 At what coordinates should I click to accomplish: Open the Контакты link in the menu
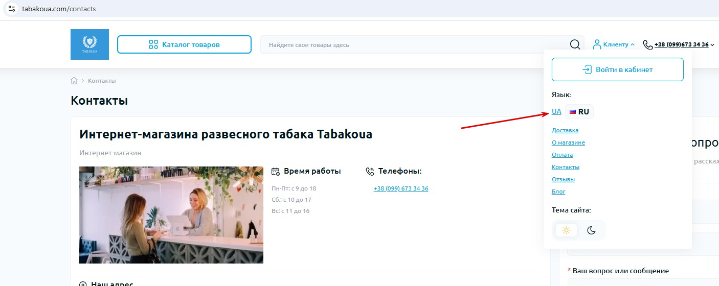[x=566, y=167]
